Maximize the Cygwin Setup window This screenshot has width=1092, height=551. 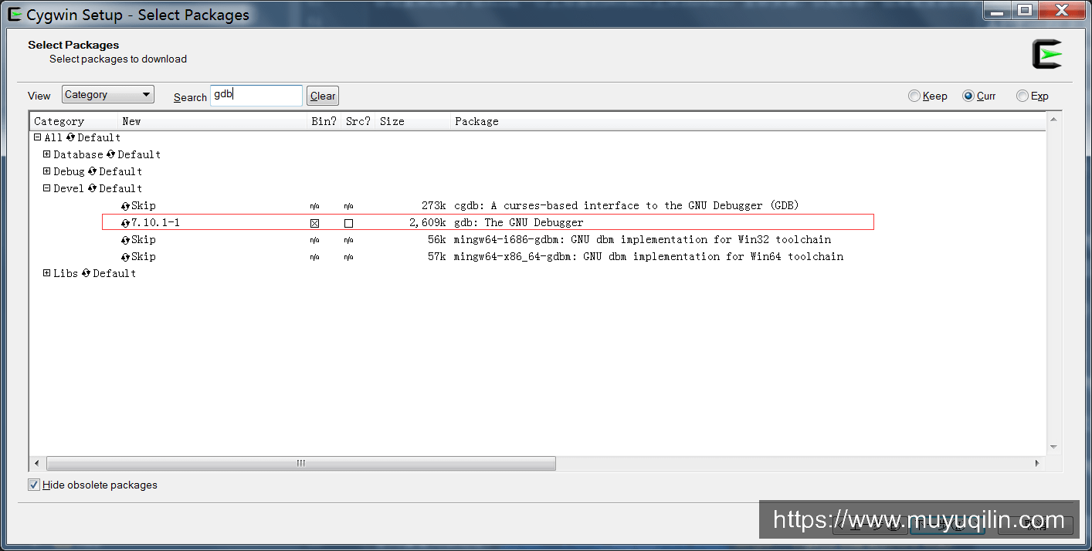pos(1024,11)
